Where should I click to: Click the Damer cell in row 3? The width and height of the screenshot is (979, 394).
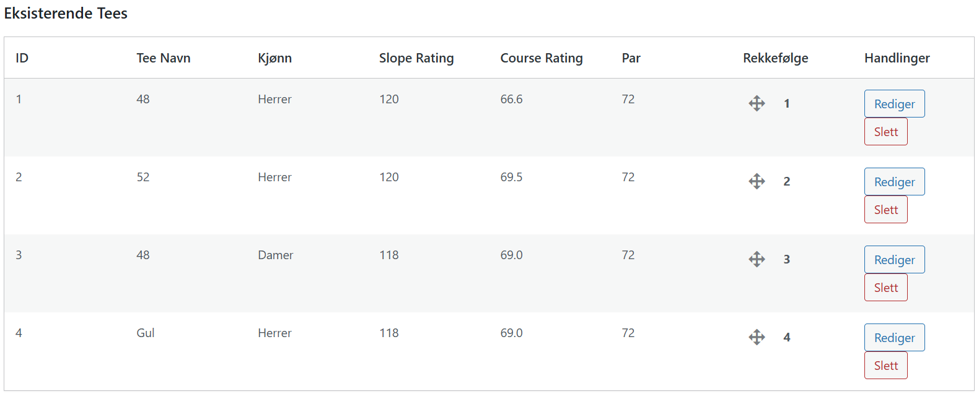(x=275, y=255)
